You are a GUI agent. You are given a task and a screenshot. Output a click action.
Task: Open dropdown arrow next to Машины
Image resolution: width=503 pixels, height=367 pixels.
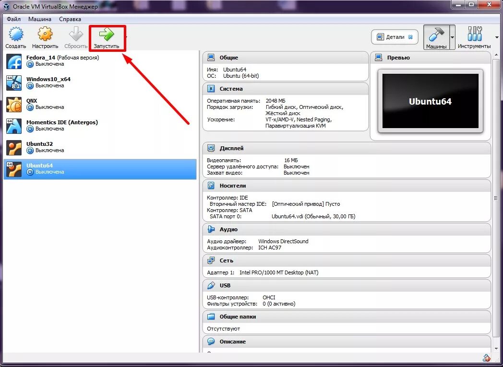452,37
